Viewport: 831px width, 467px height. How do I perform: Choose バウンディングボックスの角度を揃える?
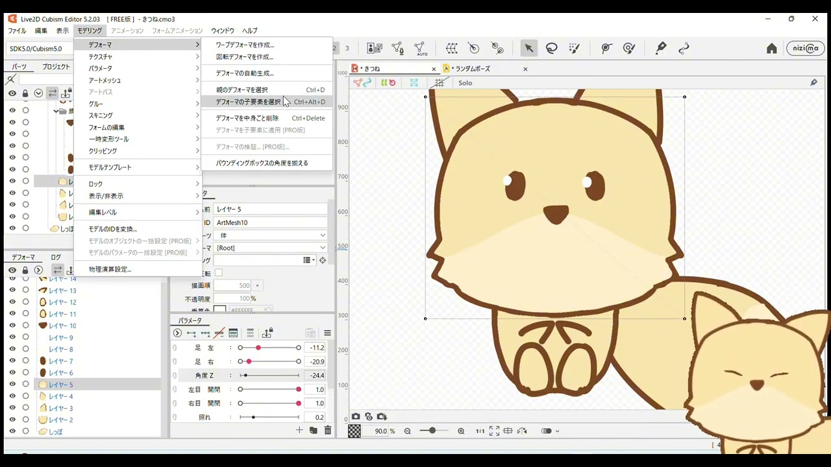click(266, 163)
